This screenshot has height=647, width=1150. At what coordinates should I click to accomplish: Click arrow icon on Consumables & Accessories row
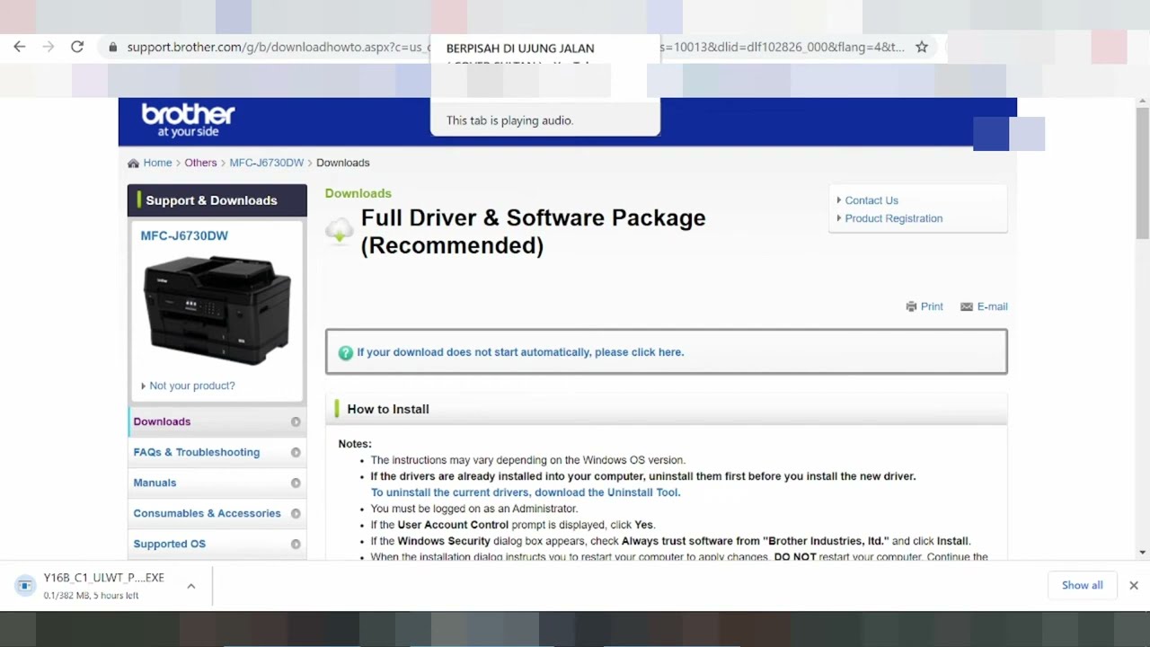tap(296, 513)
